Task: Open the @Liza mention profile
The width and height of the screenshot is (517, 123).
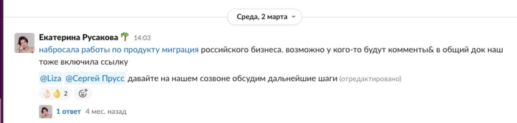Action: (51, 78)
